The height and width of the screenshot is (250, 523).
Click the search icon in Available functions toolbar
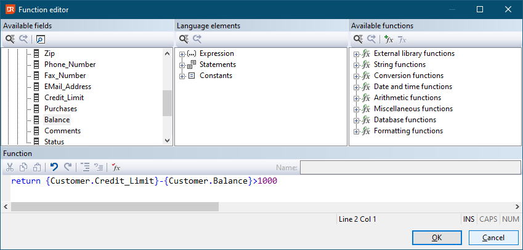(359, 39)
